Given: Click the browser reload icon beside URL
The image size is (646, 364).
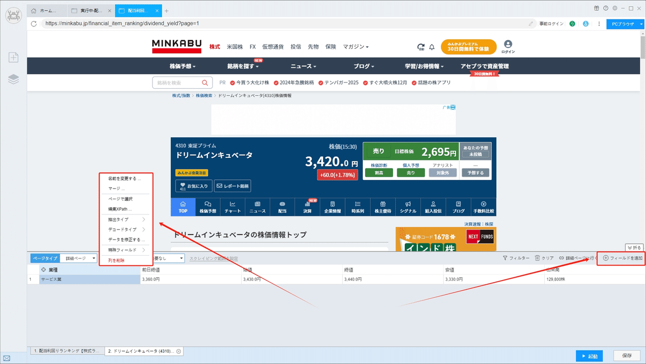Looking at the screenshot, I should [34, 24].
